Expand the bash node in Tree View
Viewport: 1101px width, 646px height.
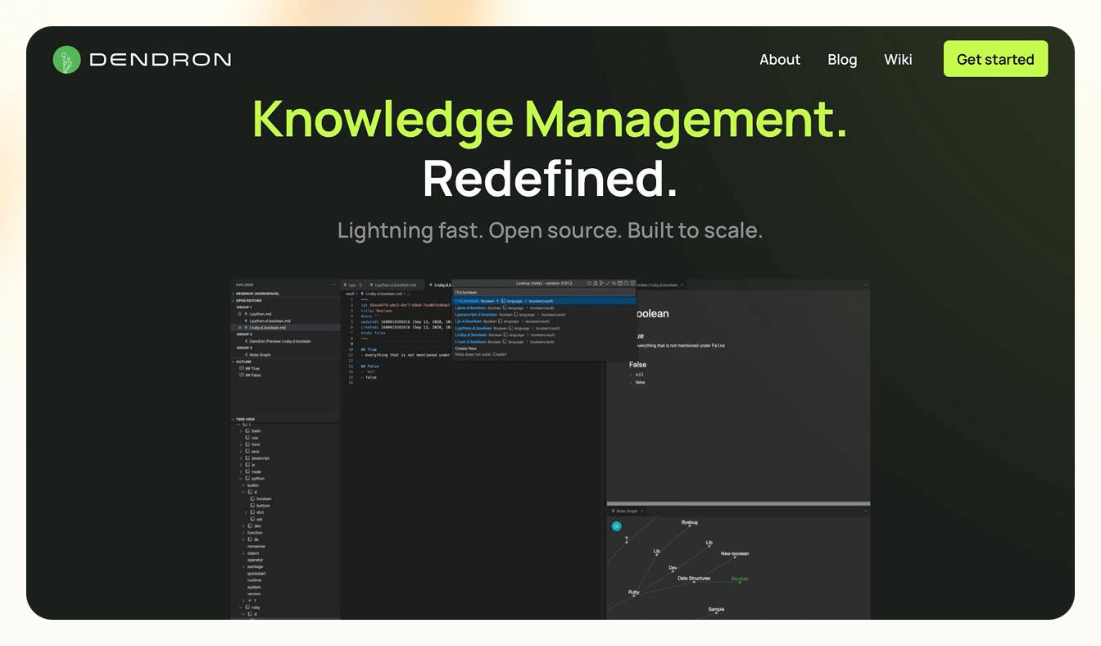(x=242, y=430)
